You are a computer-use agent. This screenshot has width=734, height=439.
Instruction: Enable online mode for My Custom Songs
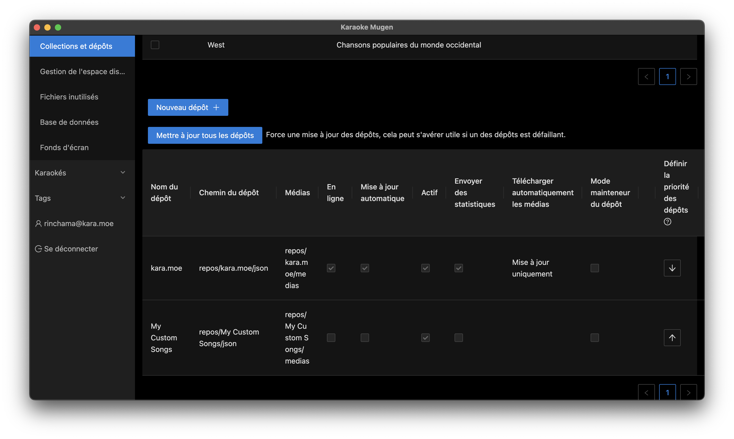click(x=331, y=337)
